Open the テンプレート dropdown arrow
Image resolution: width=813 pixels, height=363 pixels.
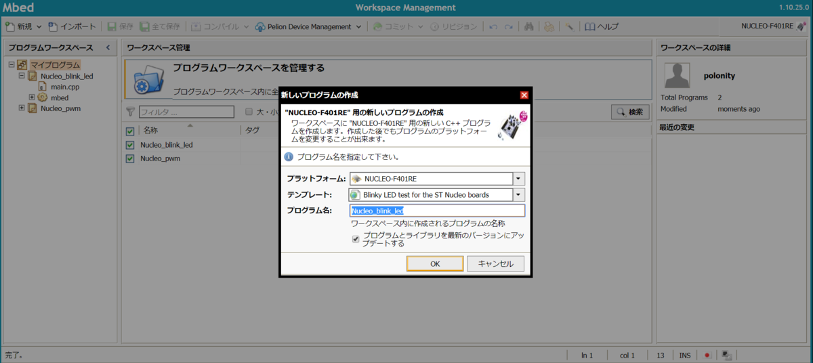[519, 195]
